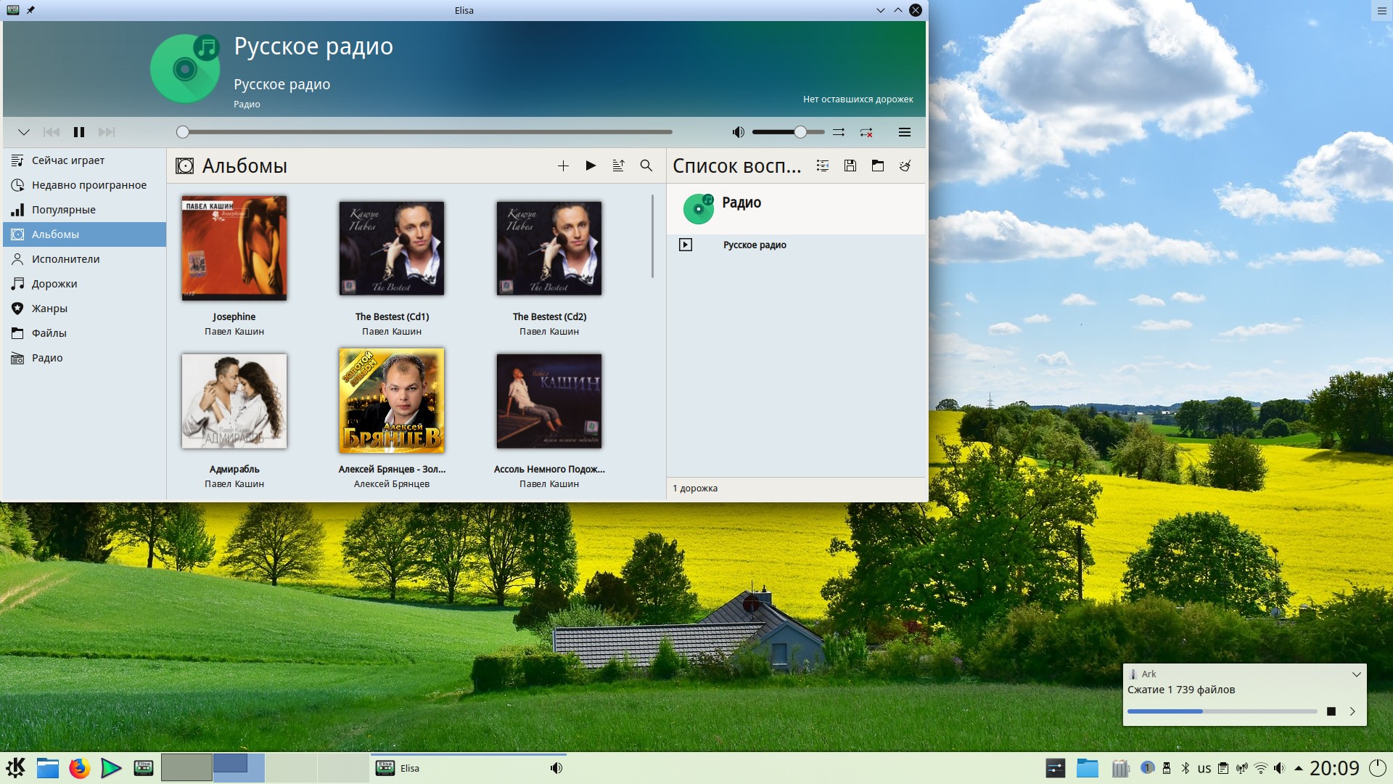This screenshot has width=1393, height=784.
Task: Stop the Ark compression job
Action: pyautogui.click(x=1331, y=711)
